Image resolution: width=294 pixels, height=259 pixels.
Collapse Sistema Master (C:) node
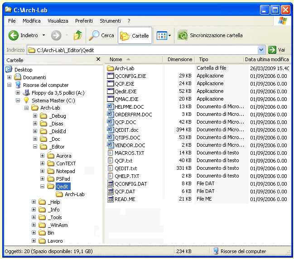(18, 100)
